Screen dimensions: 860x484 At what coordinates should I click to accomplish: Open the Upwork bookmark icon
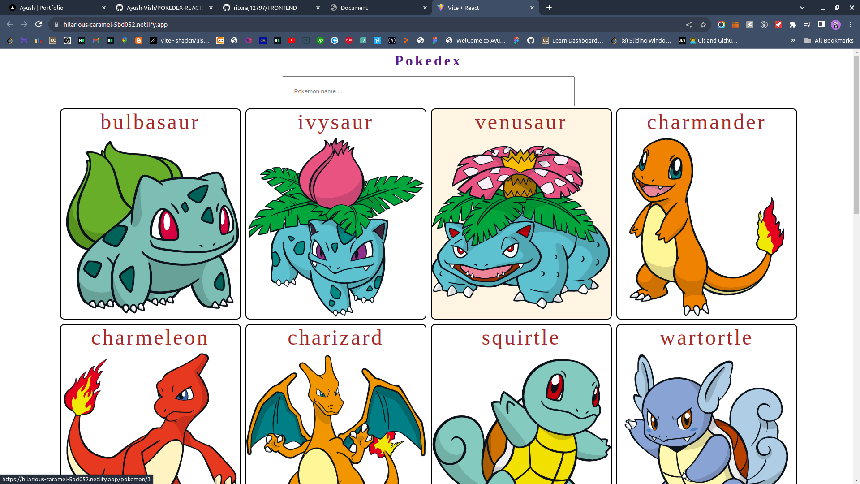tap(320, 40)
